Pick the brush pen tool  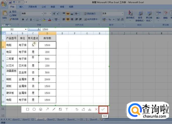tap(54, 109)
